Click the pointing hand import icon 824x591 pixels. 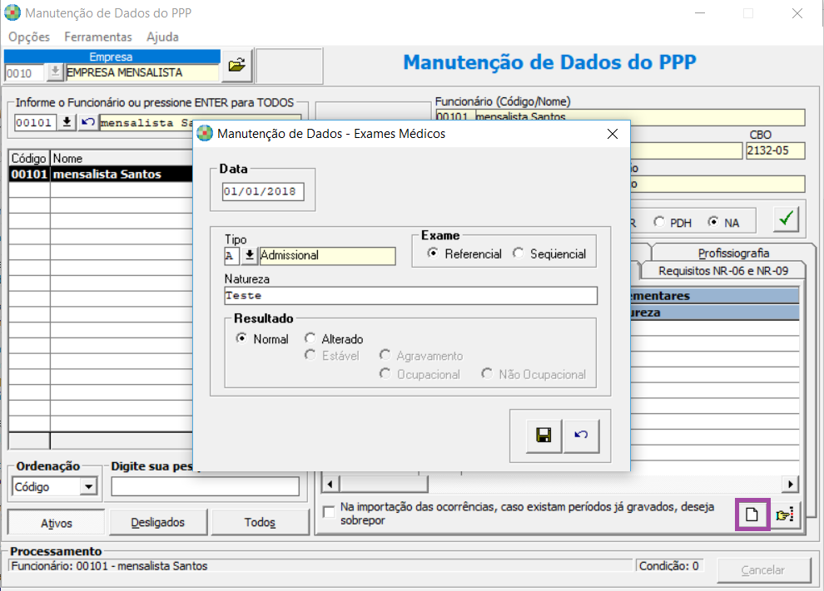coord(785,515)
